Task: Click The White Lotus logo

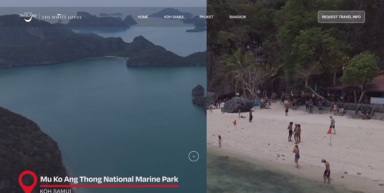Action: click(61, 17)
